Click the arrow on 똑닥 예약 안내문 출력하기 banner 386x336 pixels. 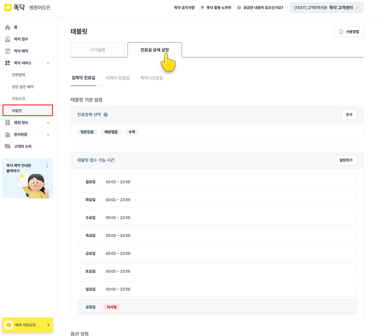point(47,166)
